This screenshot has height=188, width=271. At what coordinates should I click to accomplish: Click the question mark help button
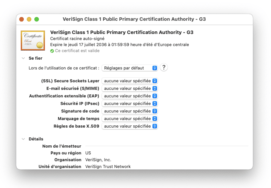pos(163,68)
